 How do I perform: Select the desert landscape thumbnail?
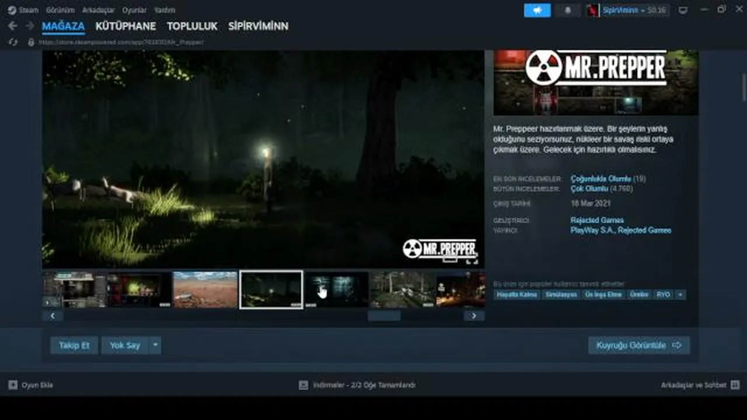pyautogui.click(x=205, y=289)
